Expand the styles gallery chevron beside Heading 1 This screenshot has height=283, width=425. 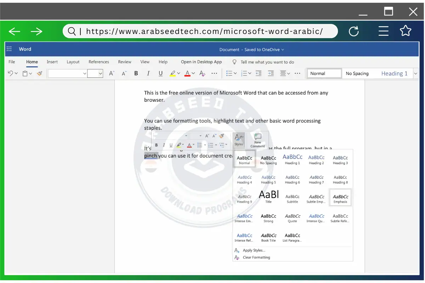pyautogui.click(x=415, y=74)
